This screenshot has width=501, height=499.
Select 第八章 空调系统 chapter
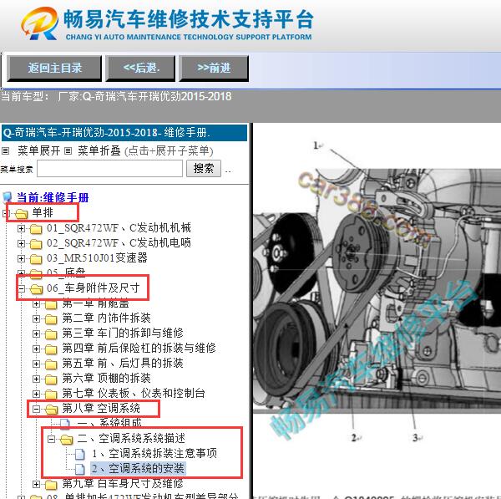pos(101,408)
